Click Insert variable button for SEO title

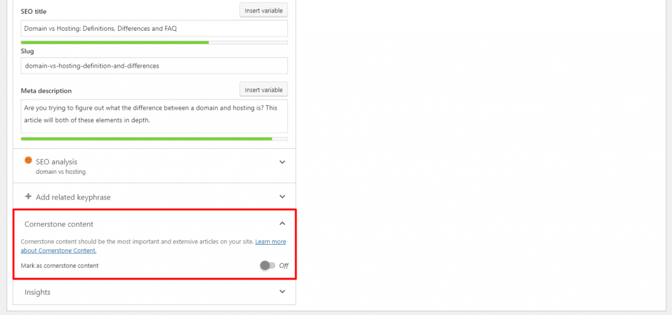click(x=264, y=10)
